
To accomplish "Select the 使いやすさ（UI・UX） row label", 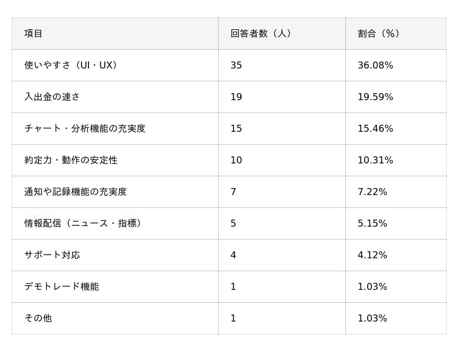I will (73, 65).
